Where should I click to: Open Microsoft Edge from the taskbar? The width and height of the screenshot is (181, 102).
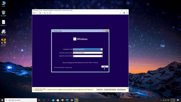click(67, 100)
